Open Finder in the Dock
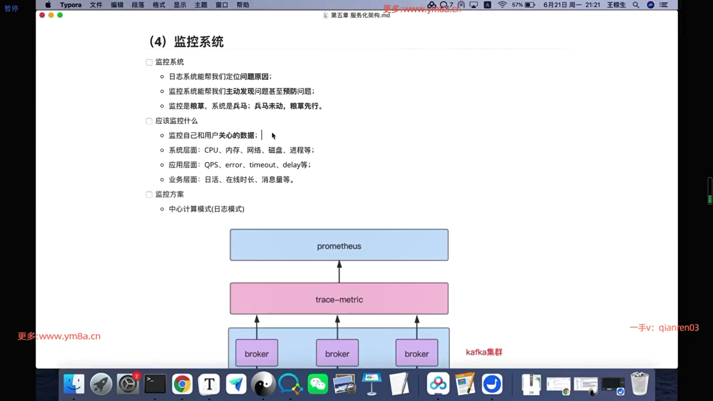 coord(74,384)
